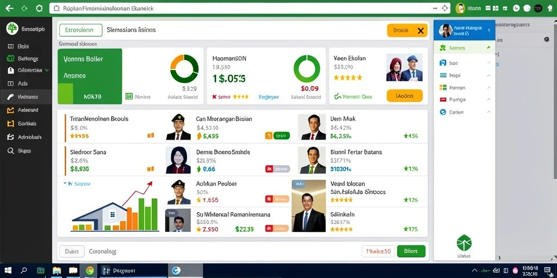Screen dimensions: 557x278
Task: Click the Can Mrerangan Bisian officer avatar
Action: (x=178, y=127)
